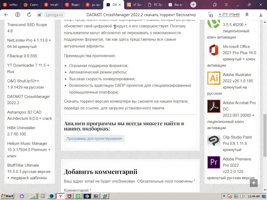Open a new tab with the plus button

pyautogui.click(x=193, y=5)
